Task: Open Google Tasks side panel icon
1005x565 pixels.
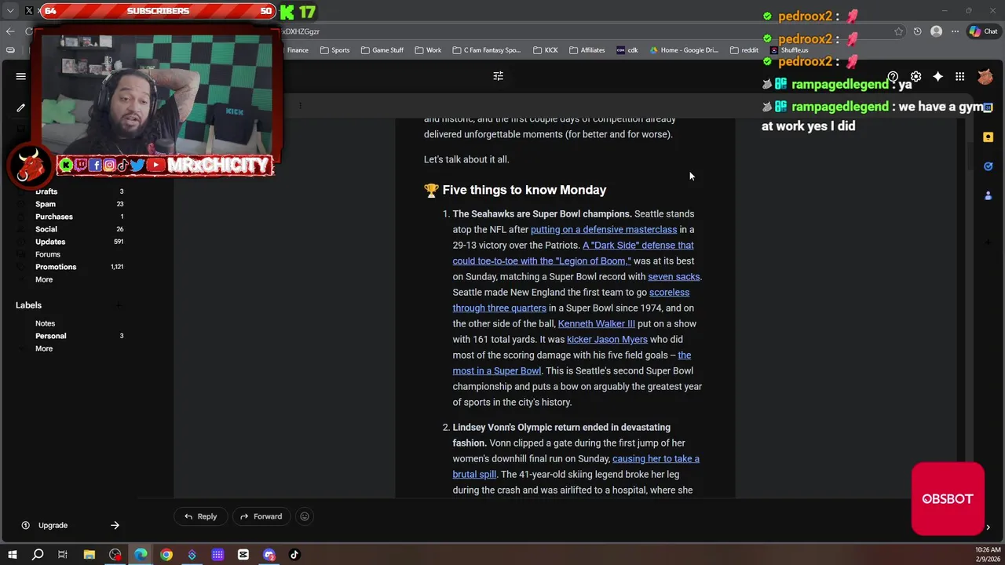Action: (988, 166)
